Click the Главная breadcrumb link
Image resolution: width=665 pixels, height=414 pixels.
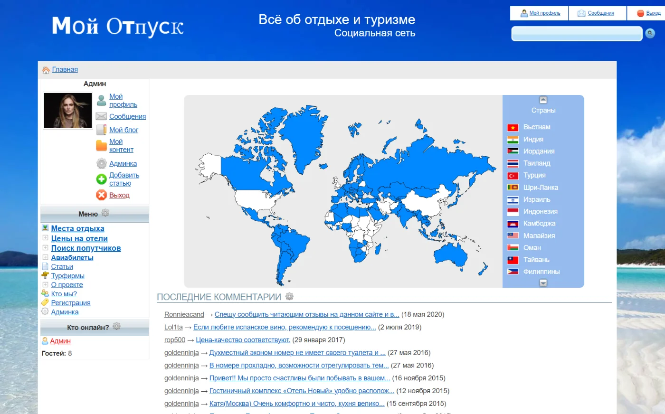click(65, 69)
